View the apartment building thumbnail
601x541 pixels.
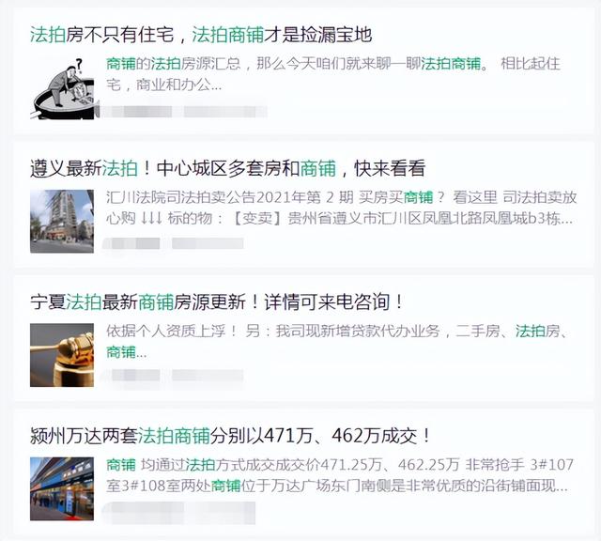pos(62,222)
